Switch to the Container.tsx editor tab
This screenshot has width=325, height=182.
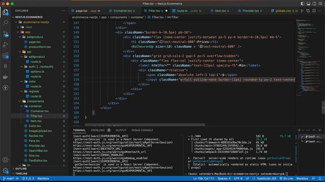(x=122, y=11)
